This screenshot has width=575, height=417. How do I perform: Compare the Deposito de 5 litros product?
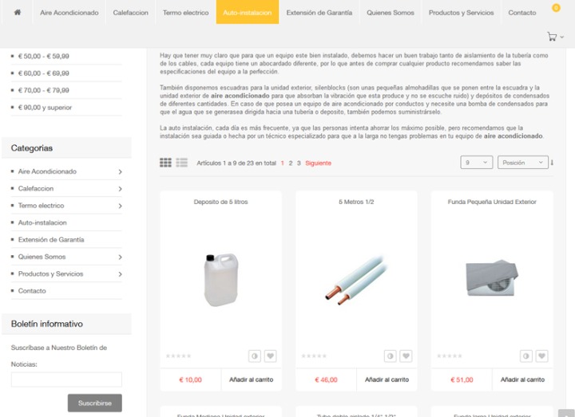[x=255, y=356]
